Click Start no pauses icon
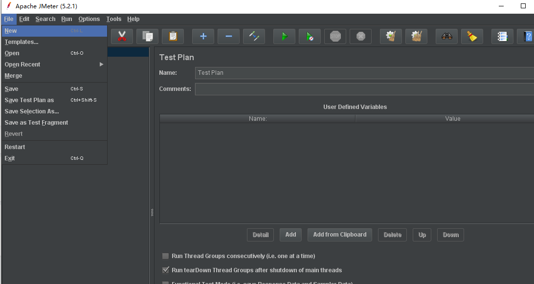The height and width of the screenshot is (284, 534). click(310, 36)
